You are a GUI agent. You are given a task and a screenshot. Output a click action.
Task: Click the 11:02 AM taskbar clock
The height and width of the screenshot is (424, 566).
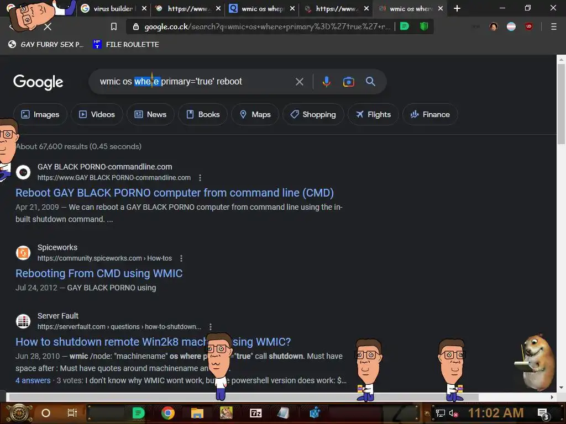[496, 413]
